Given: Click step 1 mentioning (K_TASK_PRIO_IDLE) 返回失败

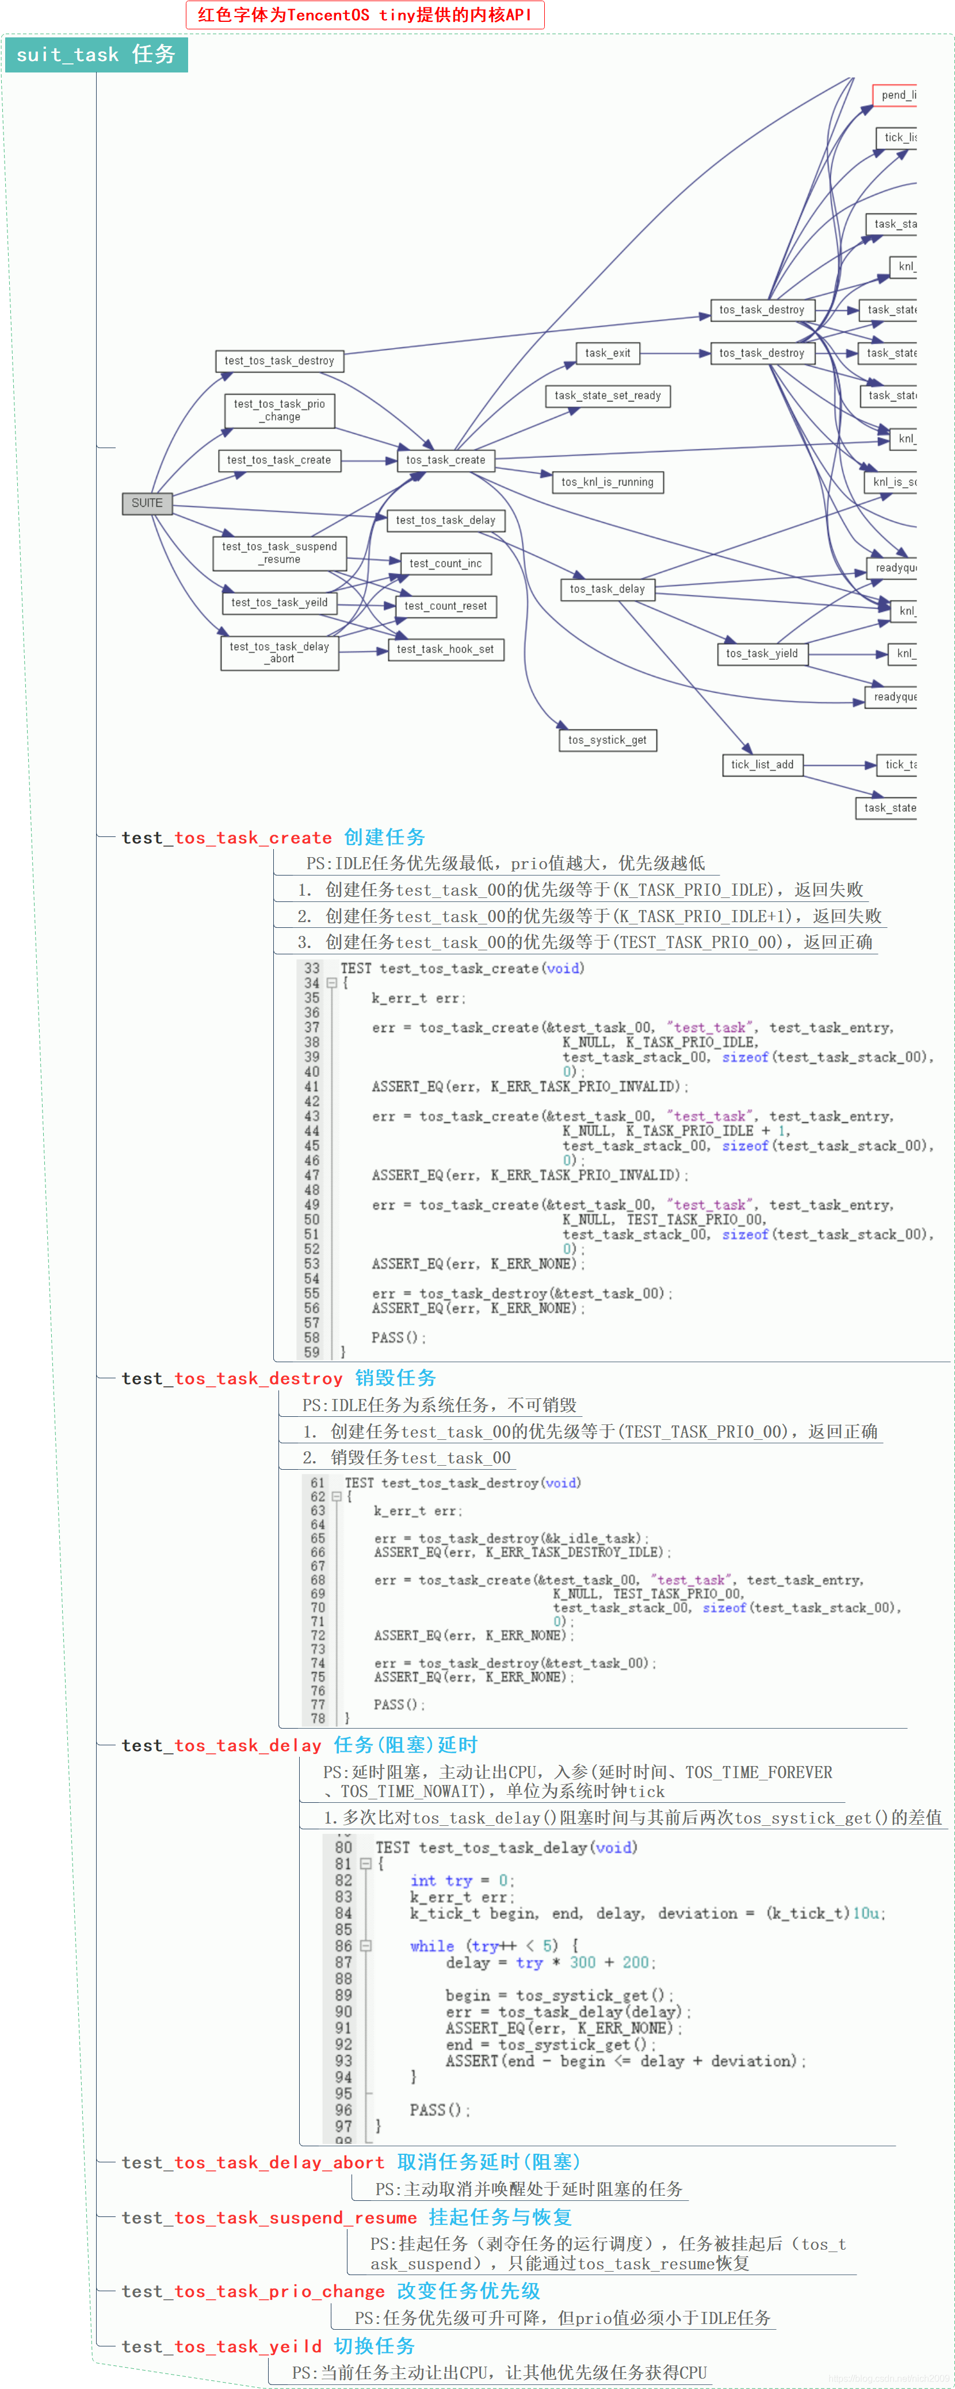Looking at the screenshot, I should (x=580, y=890).
